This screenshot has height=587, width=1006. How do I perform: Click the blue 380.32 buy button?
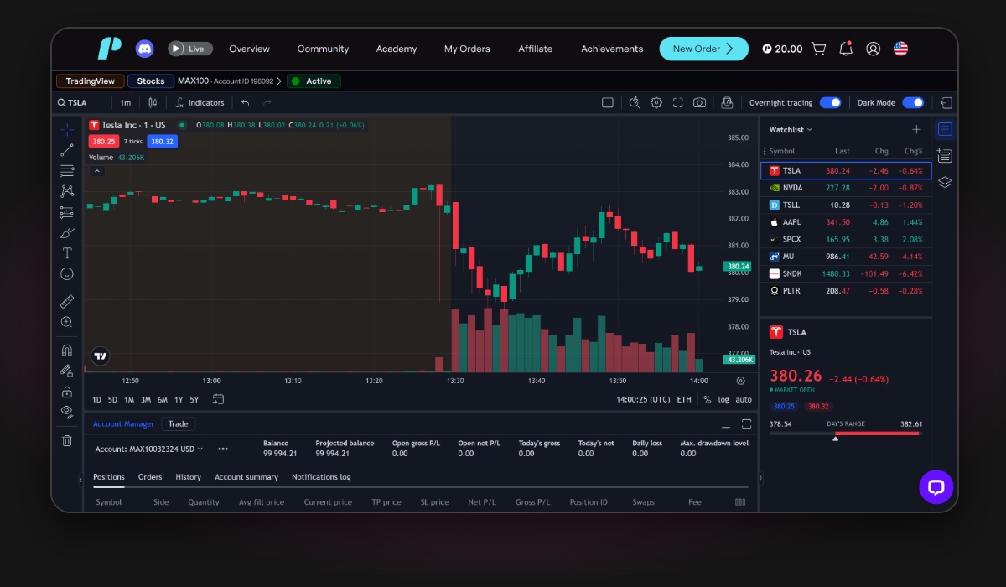(162, 142)
